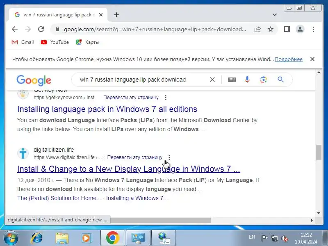Click the forward navigation arrow
This screenshot has width=328, height=246.
pyautogui.click(x=28, y=29)
